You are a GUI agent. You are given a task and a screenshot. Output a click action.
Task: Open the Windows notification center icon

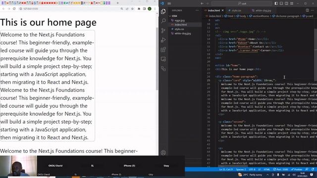tap(312, 175)
